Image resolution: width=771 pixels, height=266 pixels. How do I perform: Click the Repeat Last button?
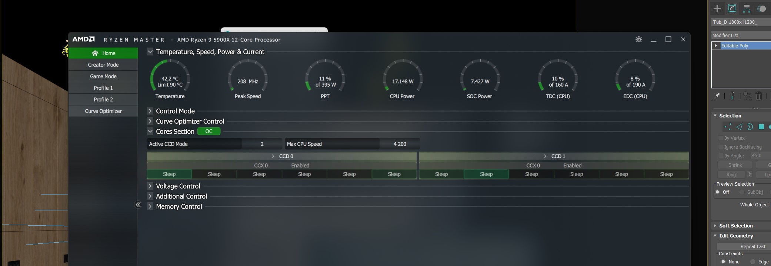[744, 246]
